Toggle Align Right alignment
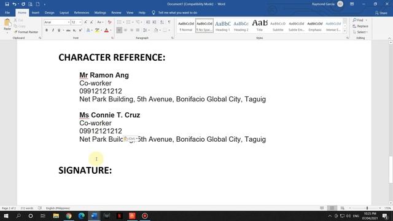The height and width of the screenshot is (221, 393). (x=131, y=30)
